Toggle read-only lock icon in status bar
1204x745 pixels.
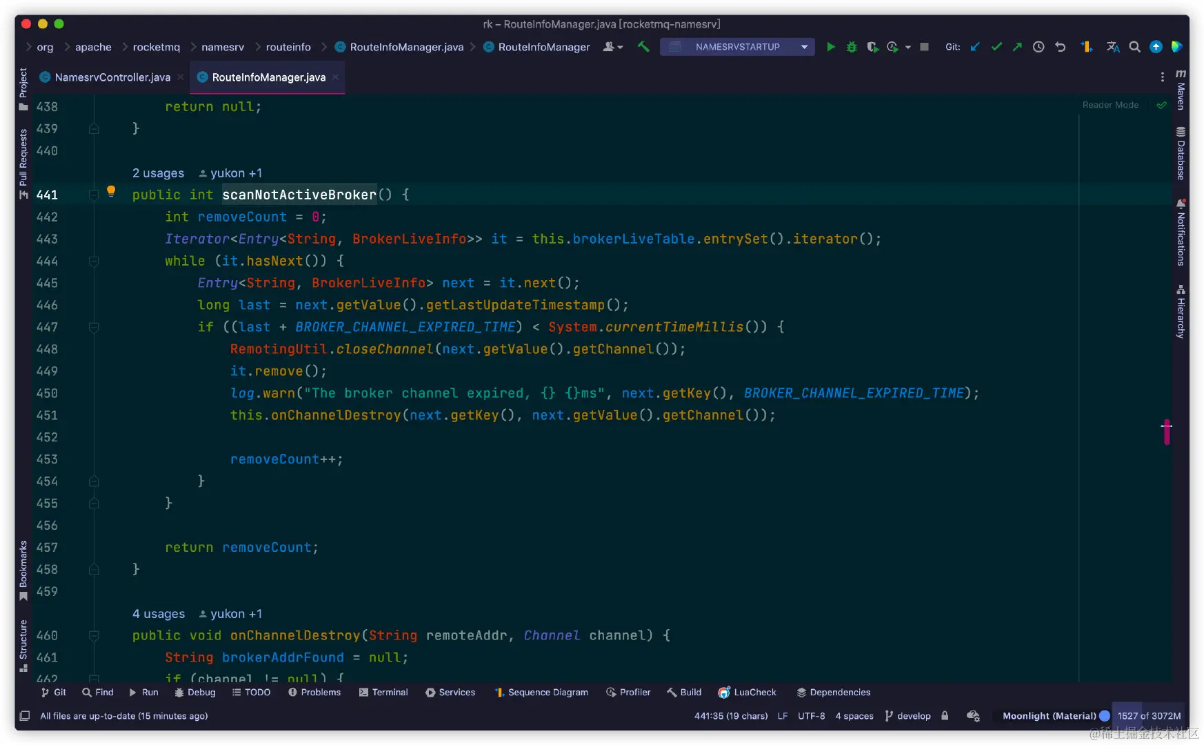click(945, 715)
